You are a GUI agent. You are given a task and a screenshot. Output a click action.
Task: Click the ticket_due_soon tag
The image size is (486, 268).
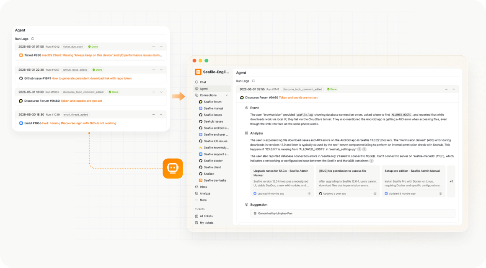73,47
